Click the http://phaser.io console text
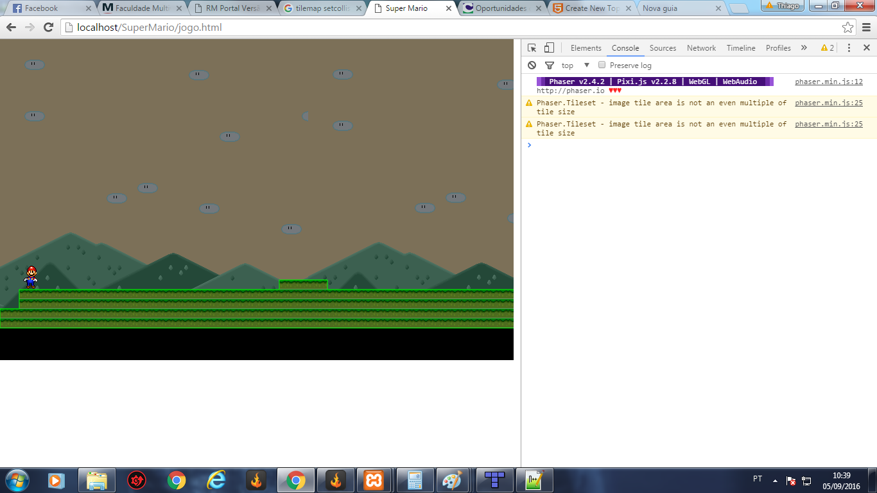 point(570,91)
